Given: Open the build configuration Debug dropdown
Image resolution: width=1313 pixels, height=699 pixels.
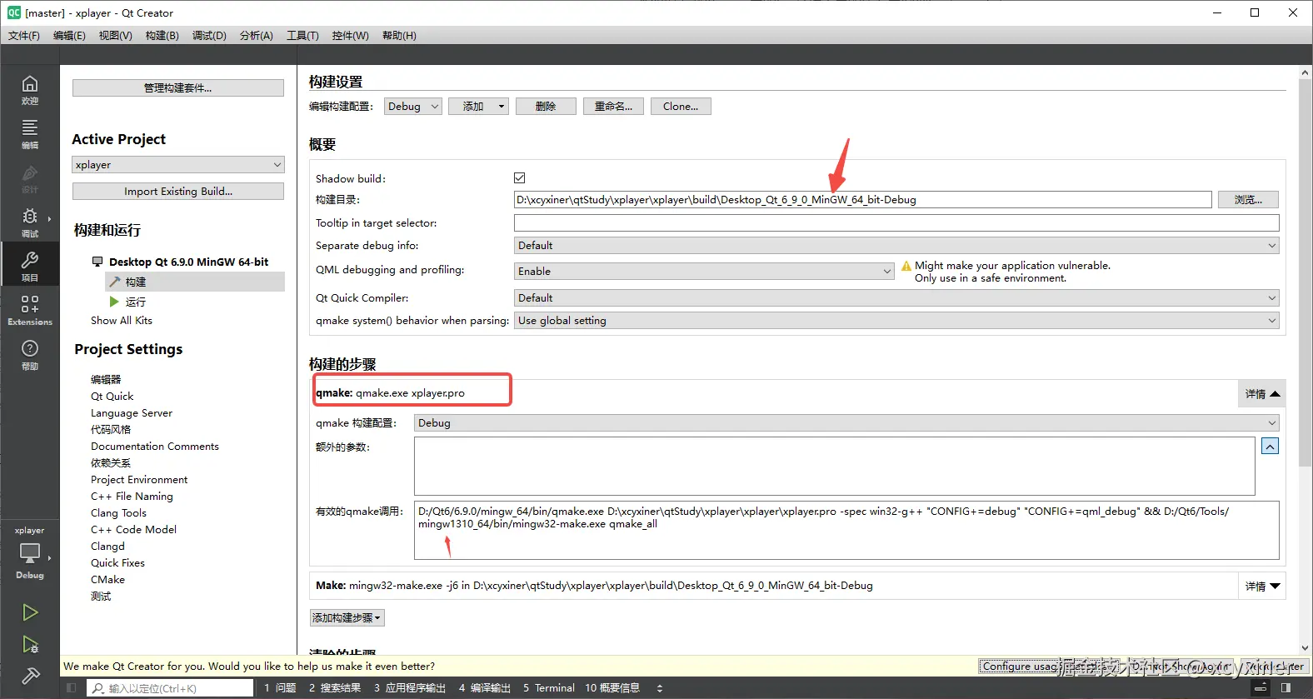Looking at the screenshot, I should 413,107.
